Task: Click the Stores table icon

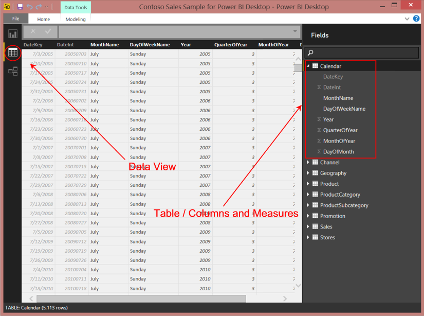Action: click(315, 237)
